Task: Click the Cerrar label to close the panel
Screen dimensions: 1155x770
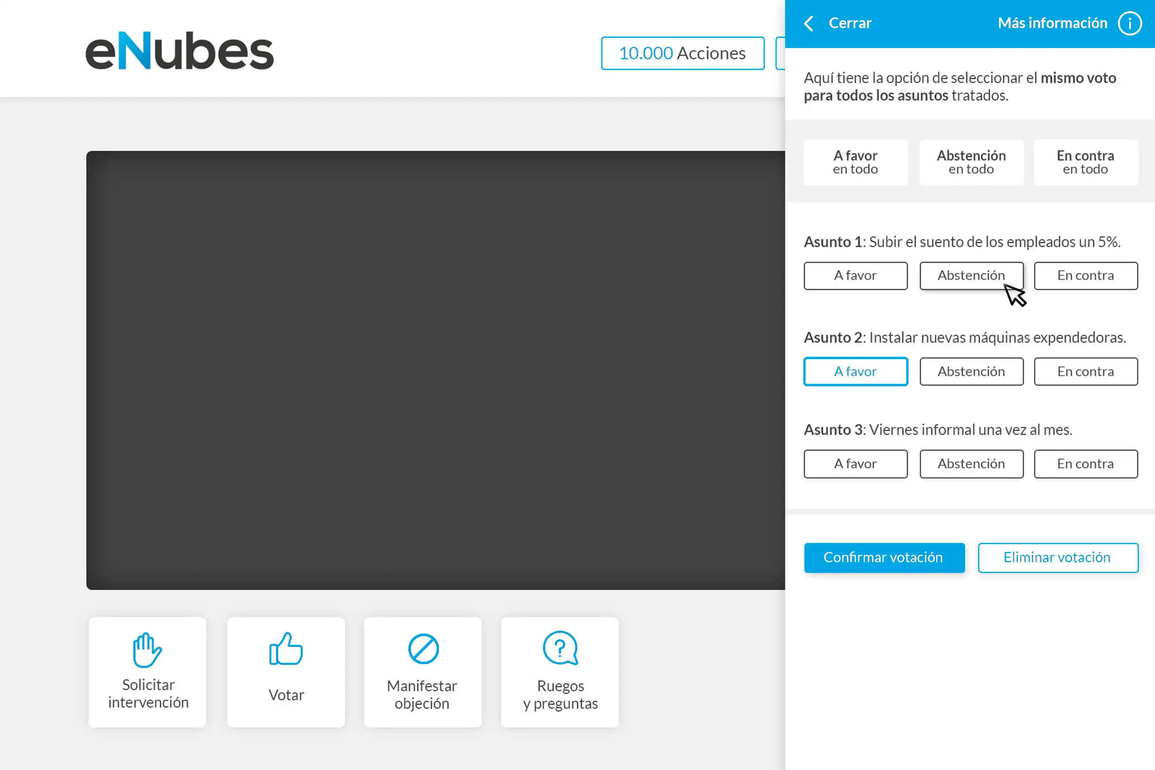Action: point(850,24)
